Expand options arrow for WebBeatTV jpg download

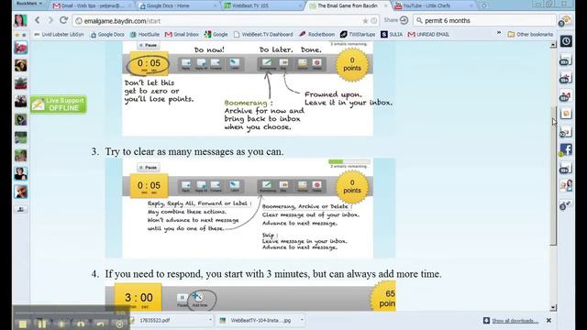[302, 320]
